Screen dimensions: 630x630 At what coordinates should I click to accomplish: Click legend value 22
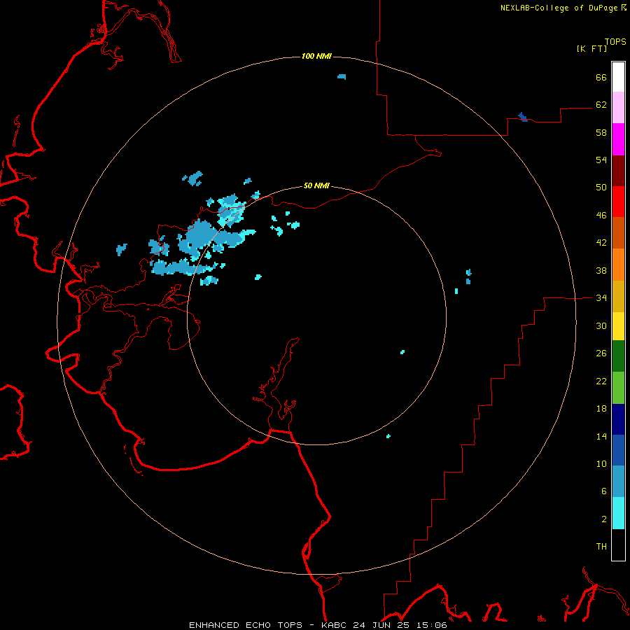601,381
